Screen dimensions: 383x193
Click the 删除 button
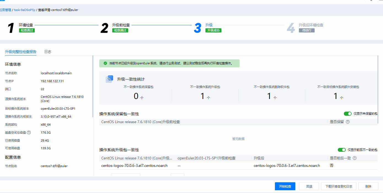tap(368, 186)
